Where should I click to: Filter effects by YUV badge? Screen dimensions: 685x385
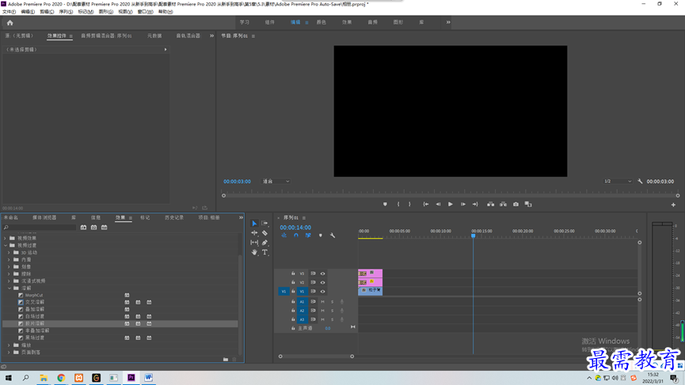(104, 228)
